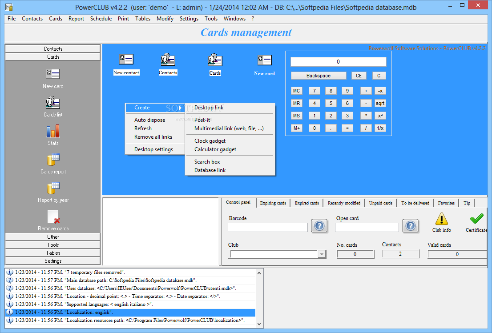Click the log list scrollbar down arrow
Image resolution: width=492 pixels, height=333 pixels.
click(259, 324)
